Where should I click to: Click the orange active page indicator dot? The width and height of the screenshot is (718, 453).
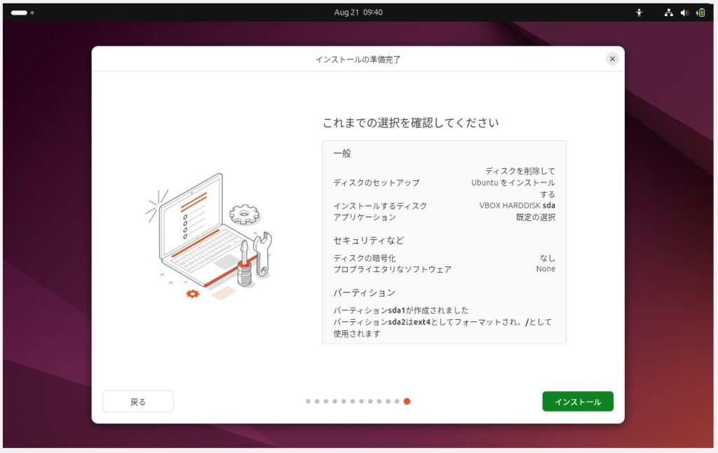pyautogui.click(x=407, y=401)
